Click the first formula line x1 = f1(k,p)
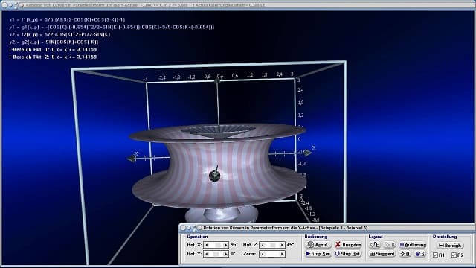The image size is (476, 268). click(x=67, y=20)
